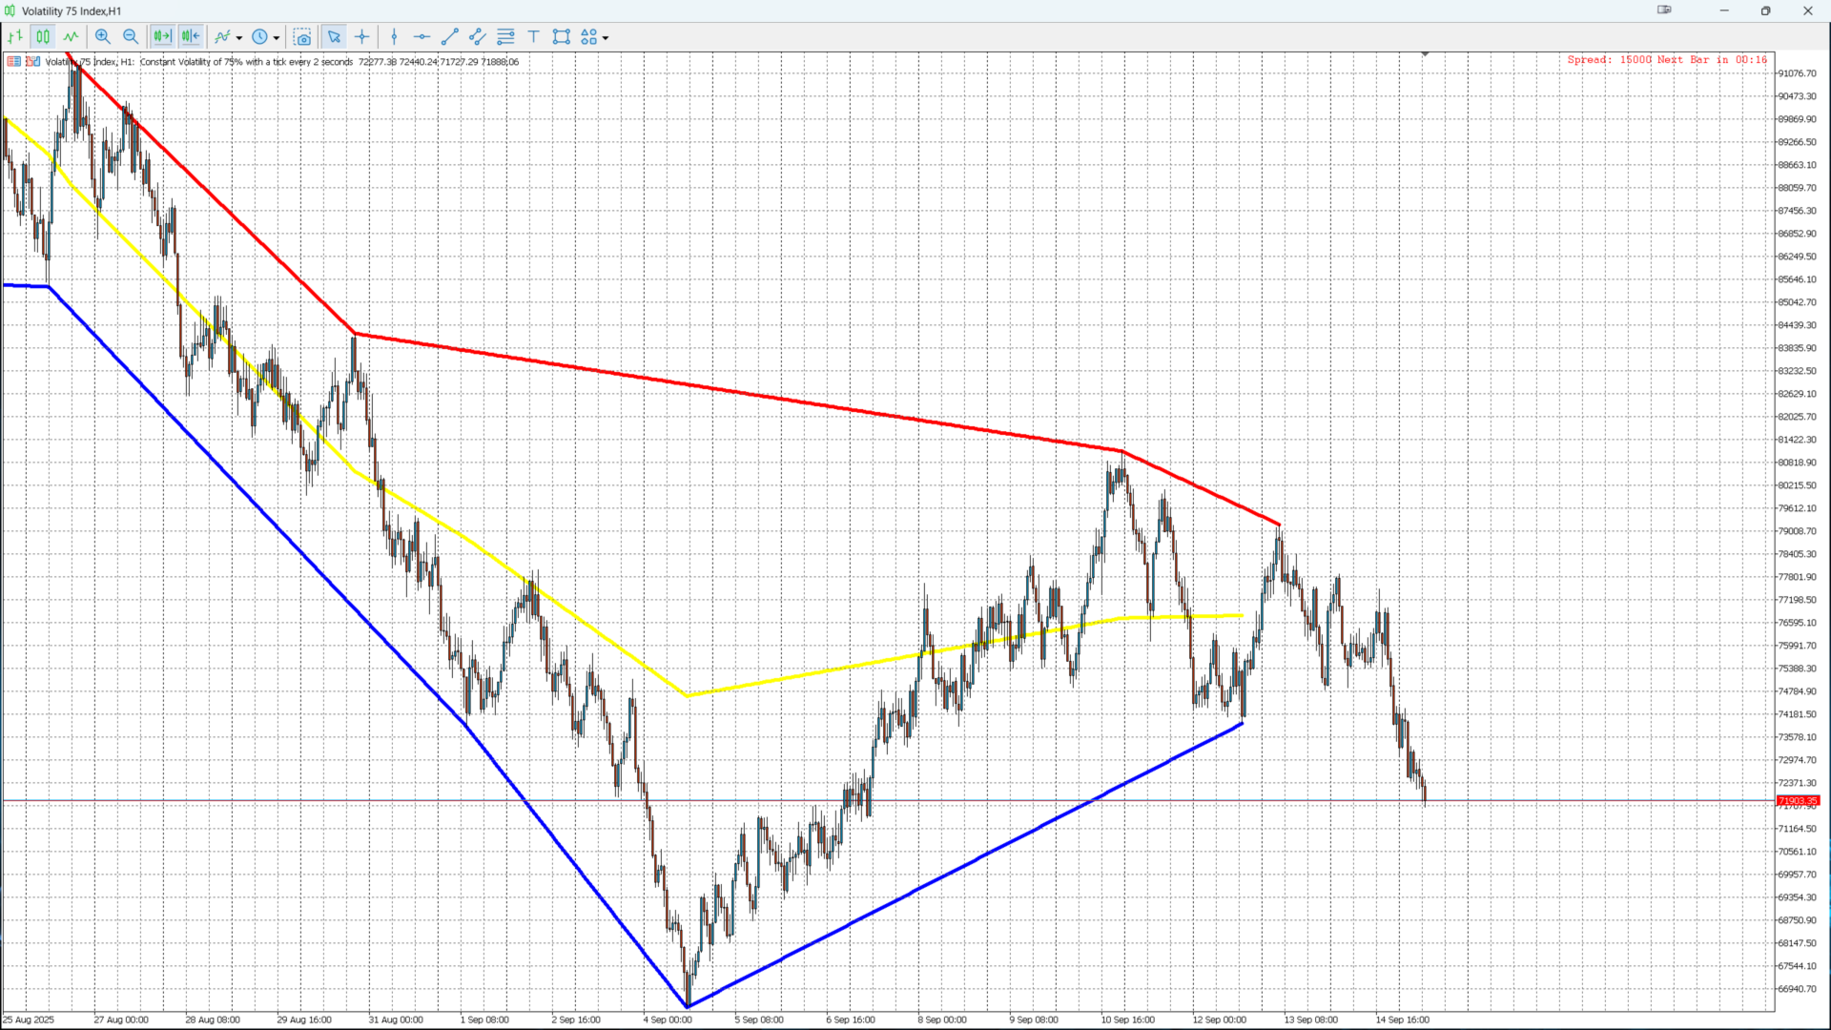Screen dimensions: 1831x1030
Task: Open the timeframe clock dropdown arrow
Action: [x=277, y=38]
